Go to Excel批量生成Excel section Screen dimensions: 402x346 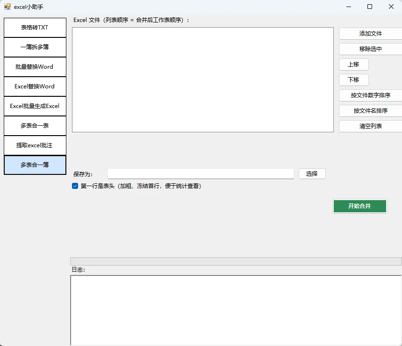click(35, 106)
